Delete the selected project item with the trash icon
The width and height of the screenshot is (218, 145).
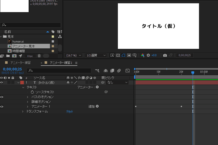[x=39, y=56]
